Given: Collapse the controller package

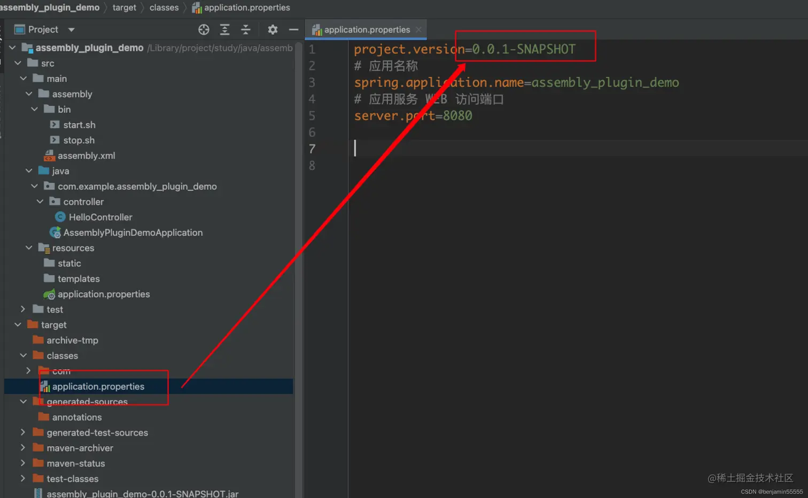Looking at the screenshot, I should tap(40, 201).
